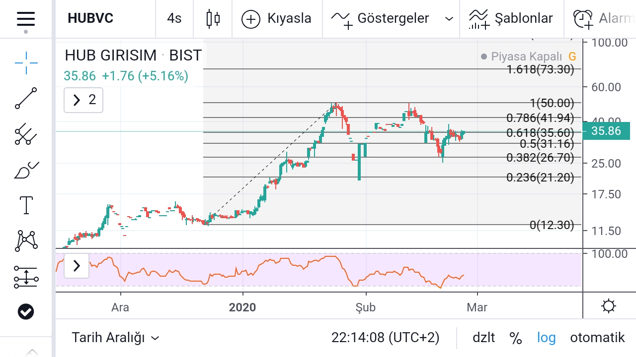Select the brush drawing tool
Image resolution: width=636 pixels, height=357 pixels.
click(x=26, y=170)
